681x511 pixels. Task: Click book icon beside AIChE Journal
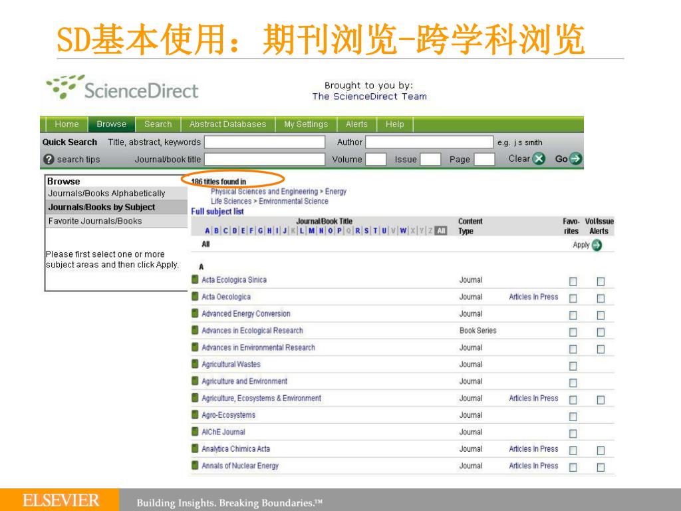[195, 431]
